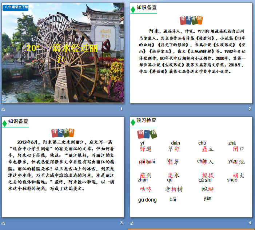Click the word 咕咚 on slide 4
The width and height of the screenshot is (255, 230).
[x=146, y=189]
